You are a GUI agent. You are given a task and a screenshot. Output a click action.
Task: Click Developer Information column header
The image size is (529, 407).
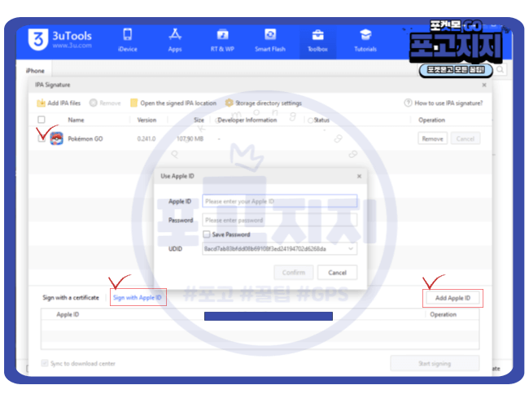pos(247,120)
